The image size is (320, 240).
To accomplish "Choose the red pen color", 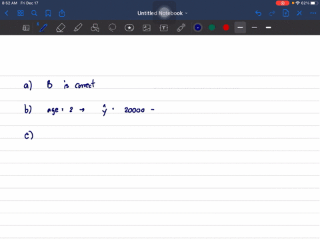I will [226, 27].
